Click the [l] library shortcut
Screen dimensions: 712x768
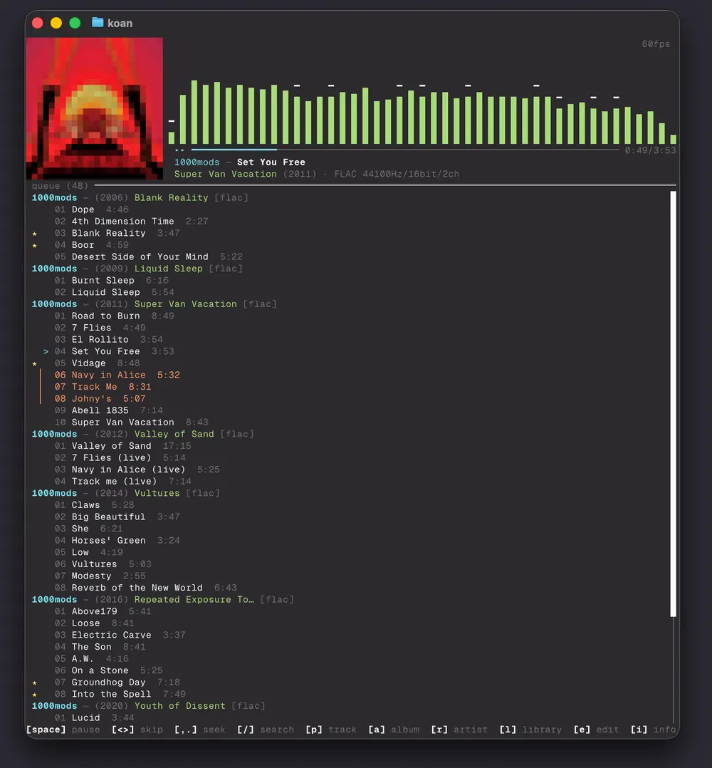pos(530,730)
